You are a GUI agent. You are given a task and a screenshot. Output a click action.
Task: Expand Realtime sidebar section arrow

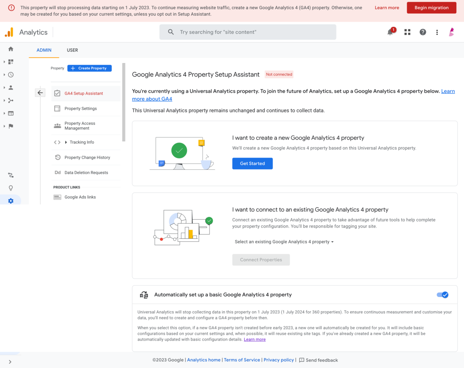click(4, 75)
